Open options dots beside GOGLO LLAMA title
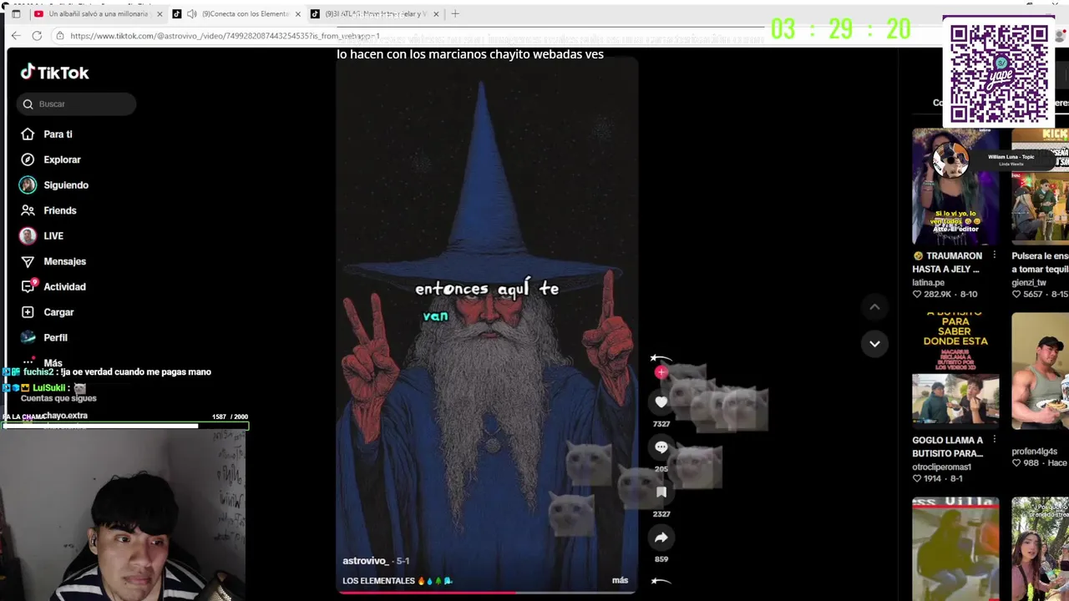This screenshot has width=1069, height=601. click(994, 440)
